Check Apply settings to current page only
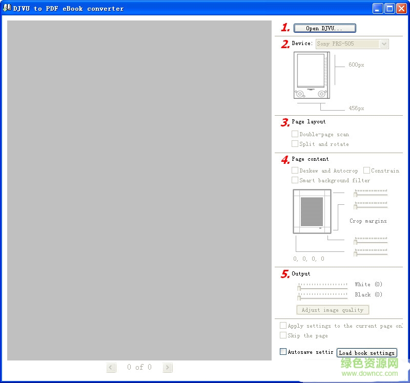Image resolution: width=410 pixels, height=383 pixels. 283,326
